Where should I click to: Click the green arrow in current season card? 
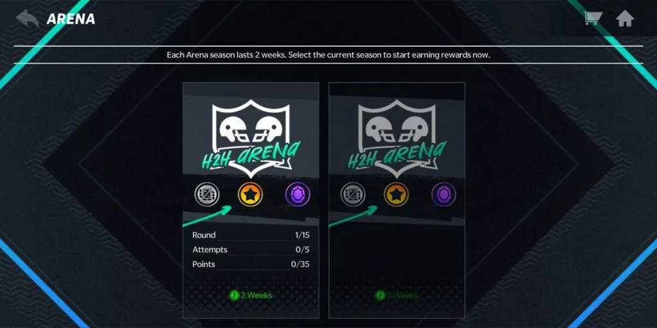207,216
